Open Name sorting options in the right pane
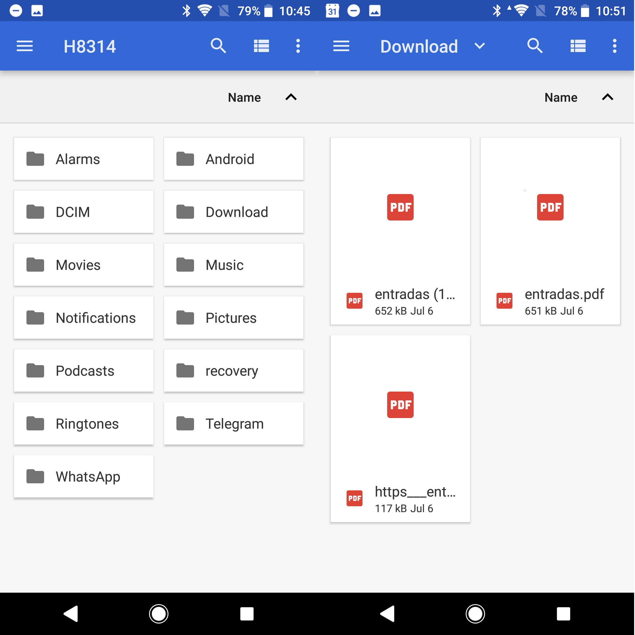The height and width of the screenshot is (635, 635). click(x=561, y=97)
